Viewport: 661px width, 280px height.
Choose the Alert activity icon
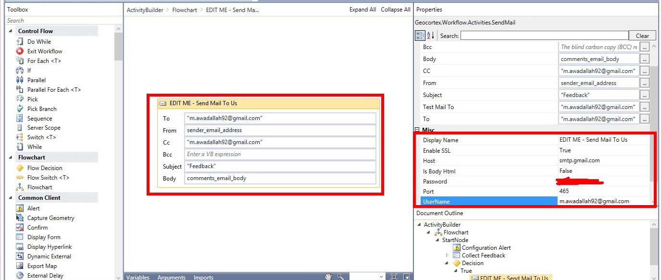click(x=20, y=208)
